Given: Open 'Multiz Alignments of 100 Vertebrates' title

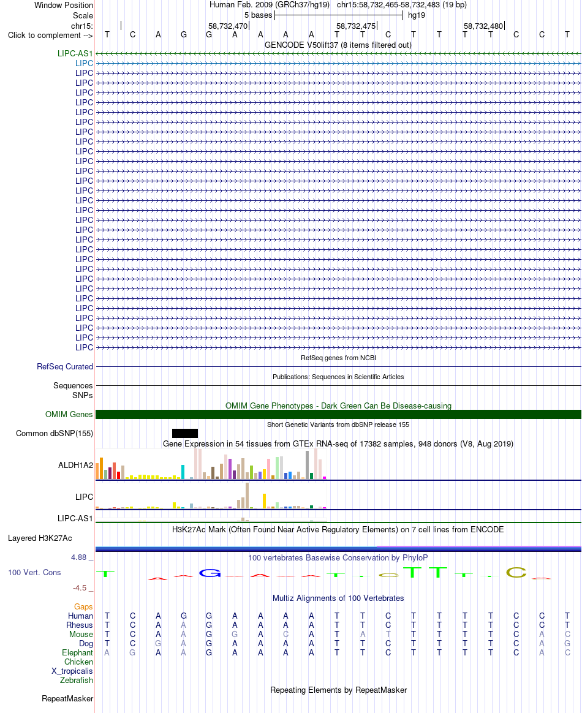Looking at the screenshot, I should 338,598.
